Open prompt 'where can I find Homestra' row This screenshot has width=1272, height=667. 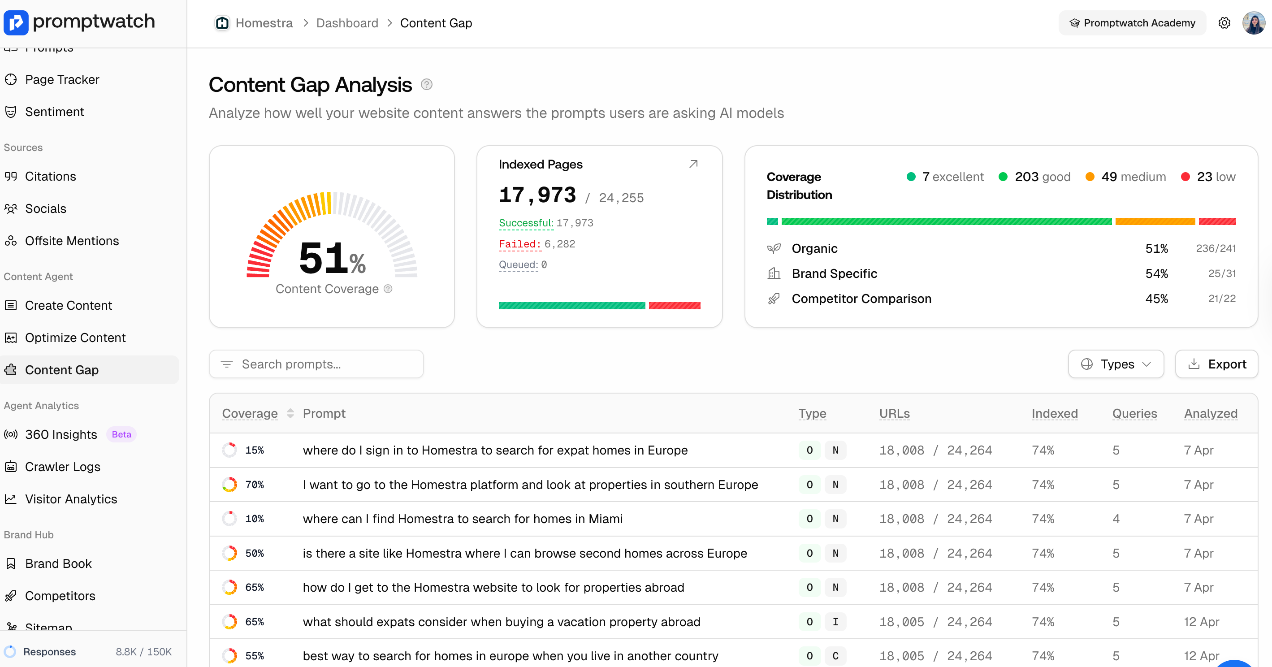(x=733, y=519)
